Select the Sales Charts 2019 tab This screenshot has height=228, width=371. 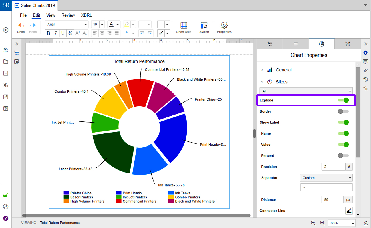(35, 5)
